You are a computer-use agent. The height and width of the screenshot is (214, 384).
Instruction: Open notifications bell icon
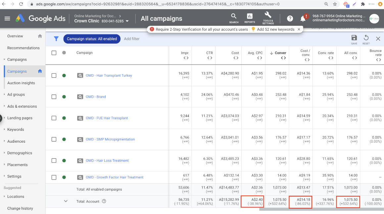click(303, 18)
